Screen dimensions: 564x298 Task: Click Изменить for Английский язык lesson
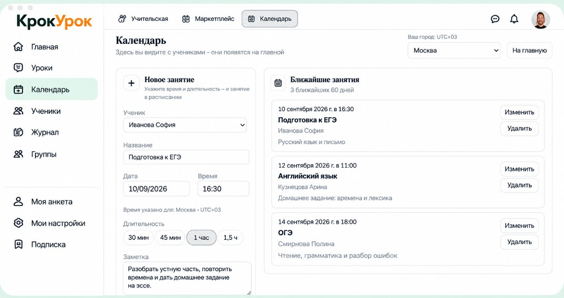click(519, 169)
